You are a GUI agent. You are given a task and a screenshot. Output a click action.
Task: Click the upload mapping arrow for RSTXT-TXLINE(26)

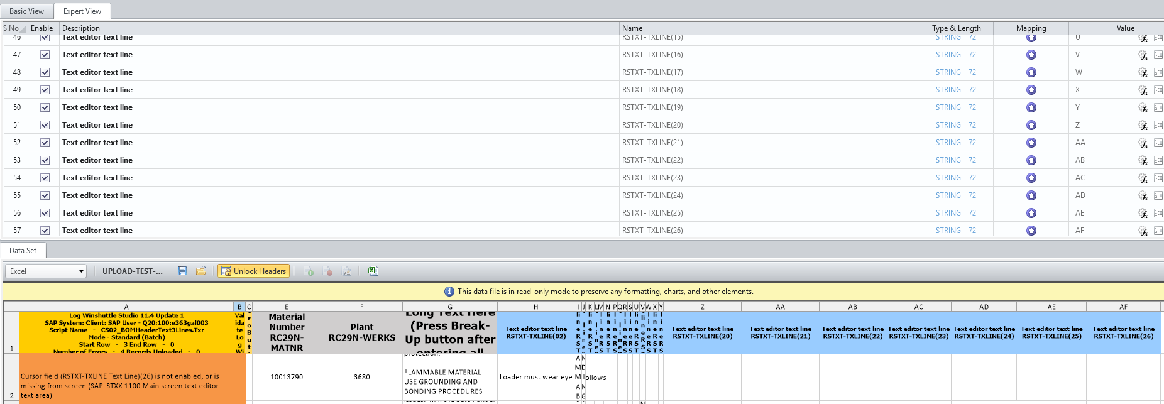tap(1031, 231)
